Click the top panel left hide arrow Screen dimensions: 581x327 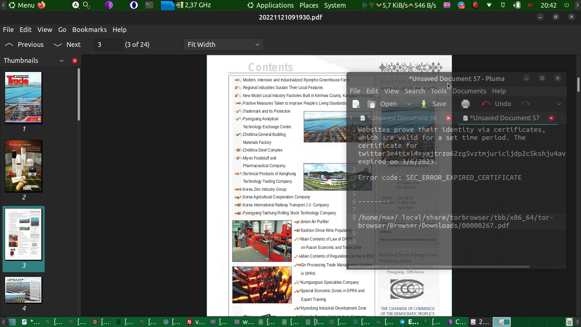click(3, 5)
